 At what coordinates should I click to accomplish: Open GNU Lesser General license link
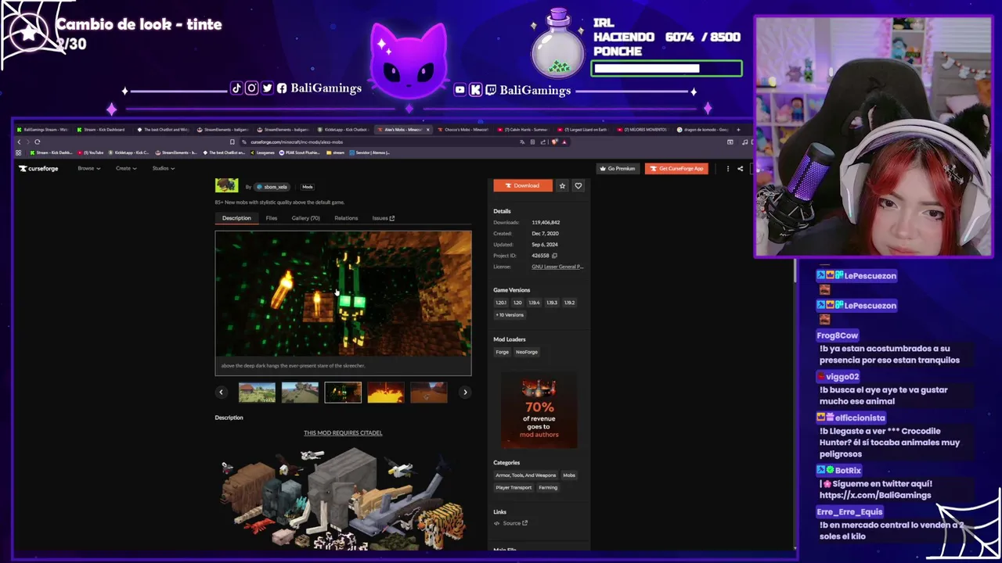coord(557,267)
